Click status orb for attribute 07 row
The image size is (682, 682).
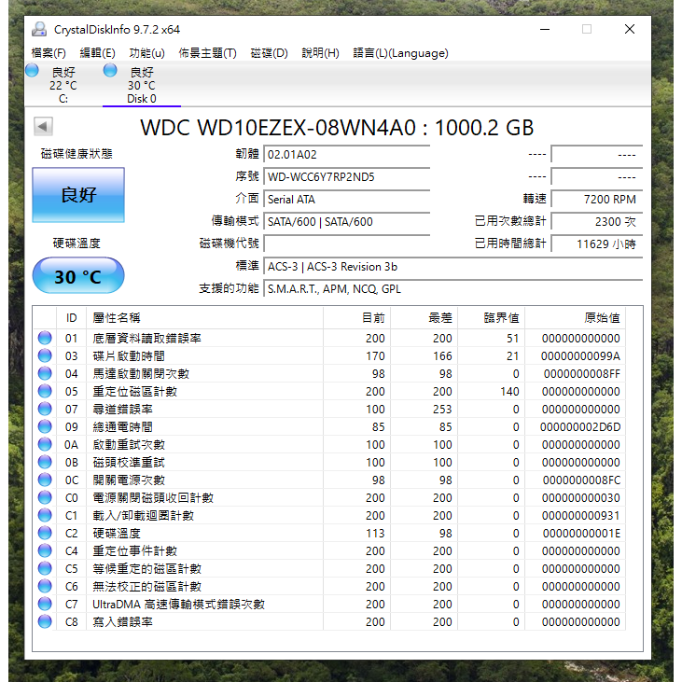(45, 409)
